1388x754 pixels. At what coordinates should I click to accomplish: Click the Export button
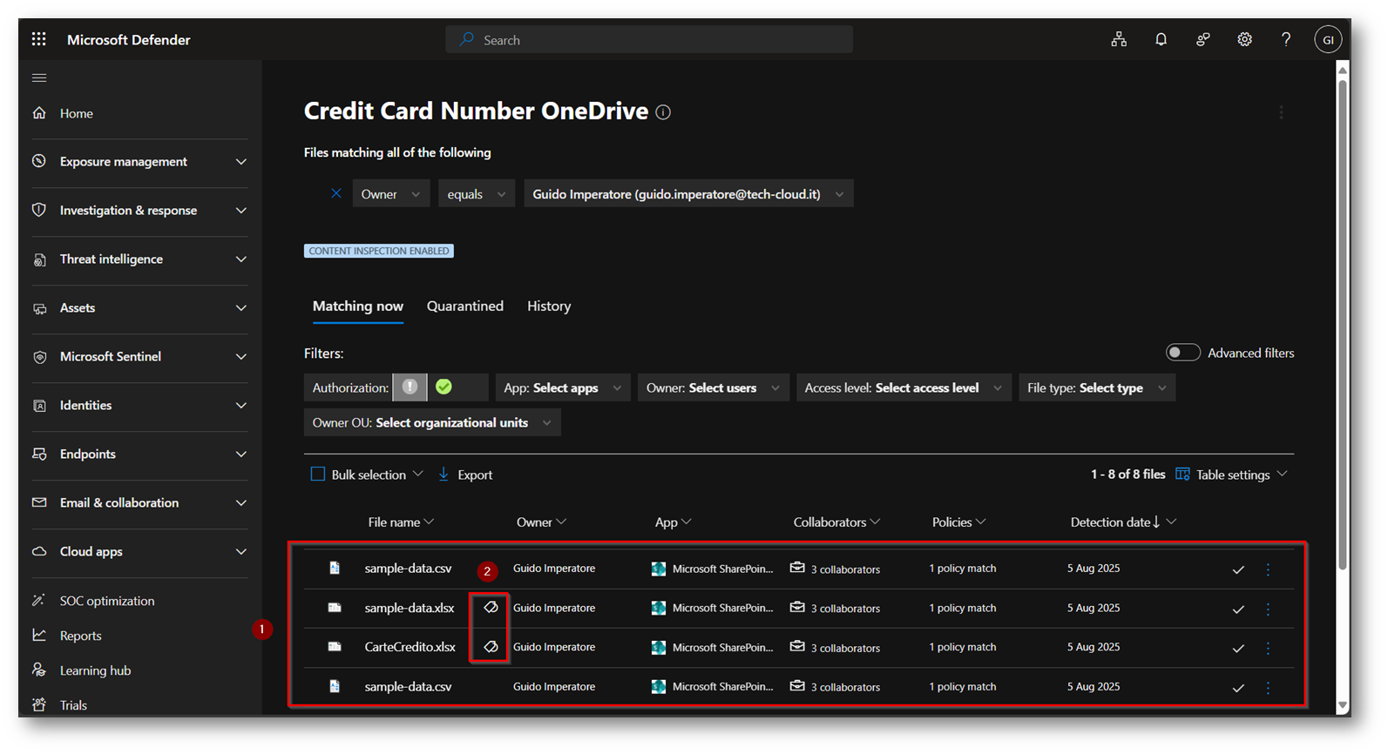click(465, 475)
